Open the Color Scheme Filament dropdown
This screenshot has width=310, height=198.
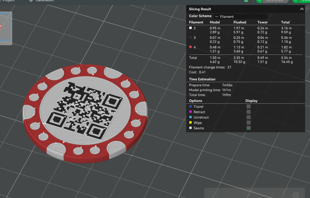[x=240, y=16]
